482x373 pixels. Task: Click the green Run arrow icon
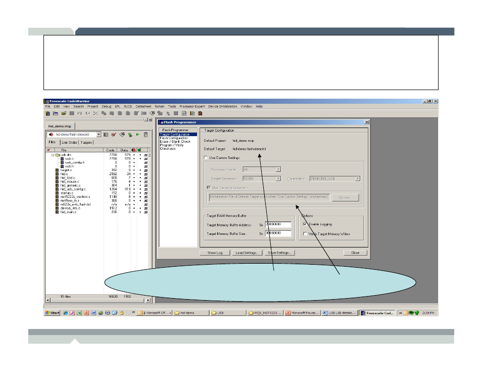(x=138, y=135)
